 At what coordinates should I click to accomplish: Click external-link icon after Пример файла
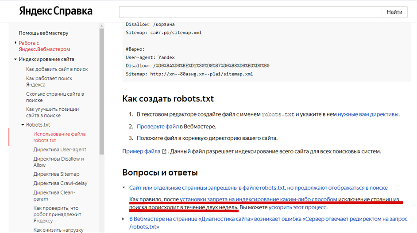point(164,151)
